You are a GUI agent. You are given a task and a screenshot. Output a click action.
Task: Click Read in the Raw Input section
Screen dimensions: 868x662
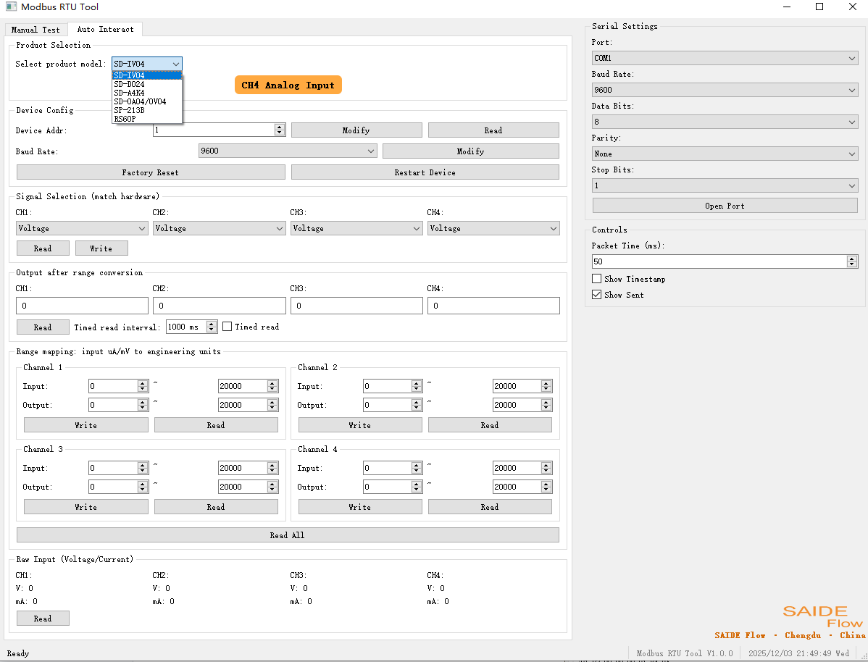click(x=43, y=618)
